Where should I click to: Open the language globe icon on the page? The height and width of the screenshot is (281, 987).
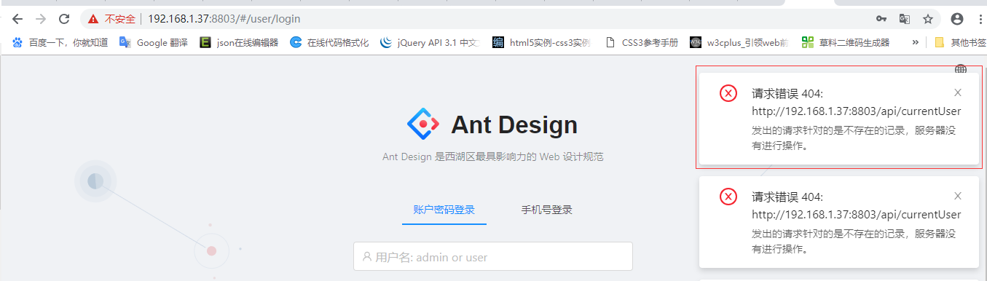pyautogui.click(x=961, y=69)
